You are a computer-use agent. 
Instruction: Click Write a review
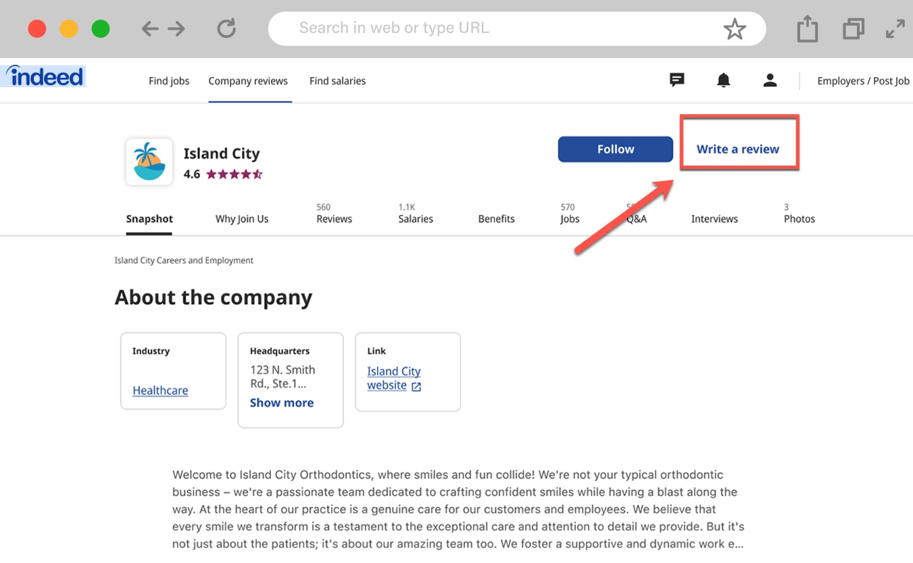(738, 149)
